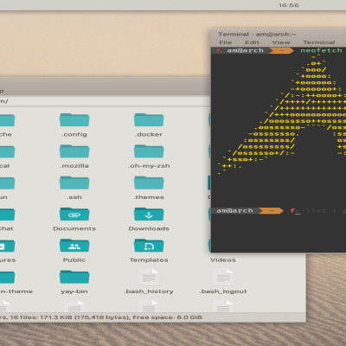The image size is (346, 346).
Task: Open Terminal's Edit menu
Action: click(252, 42)
